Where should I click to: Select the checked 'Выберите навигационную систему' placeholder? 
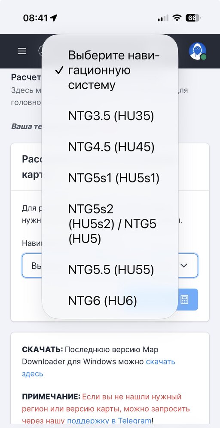tap(110, 71)
